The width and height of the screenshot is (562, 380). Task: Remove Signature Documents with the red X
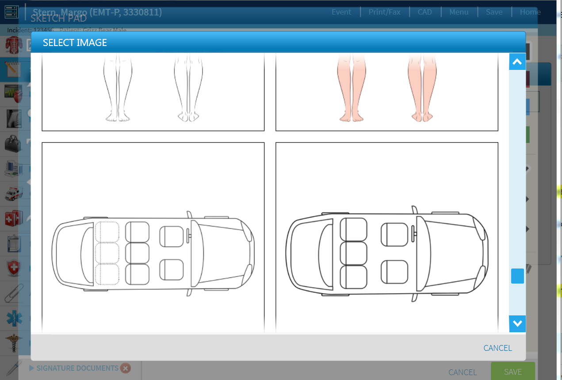(x=126, y=368)
